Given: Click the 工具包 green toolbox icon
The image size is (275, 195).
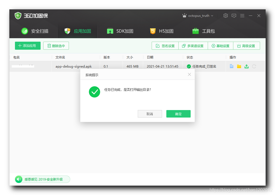Looking at the screenshot, I should (195, 31).
